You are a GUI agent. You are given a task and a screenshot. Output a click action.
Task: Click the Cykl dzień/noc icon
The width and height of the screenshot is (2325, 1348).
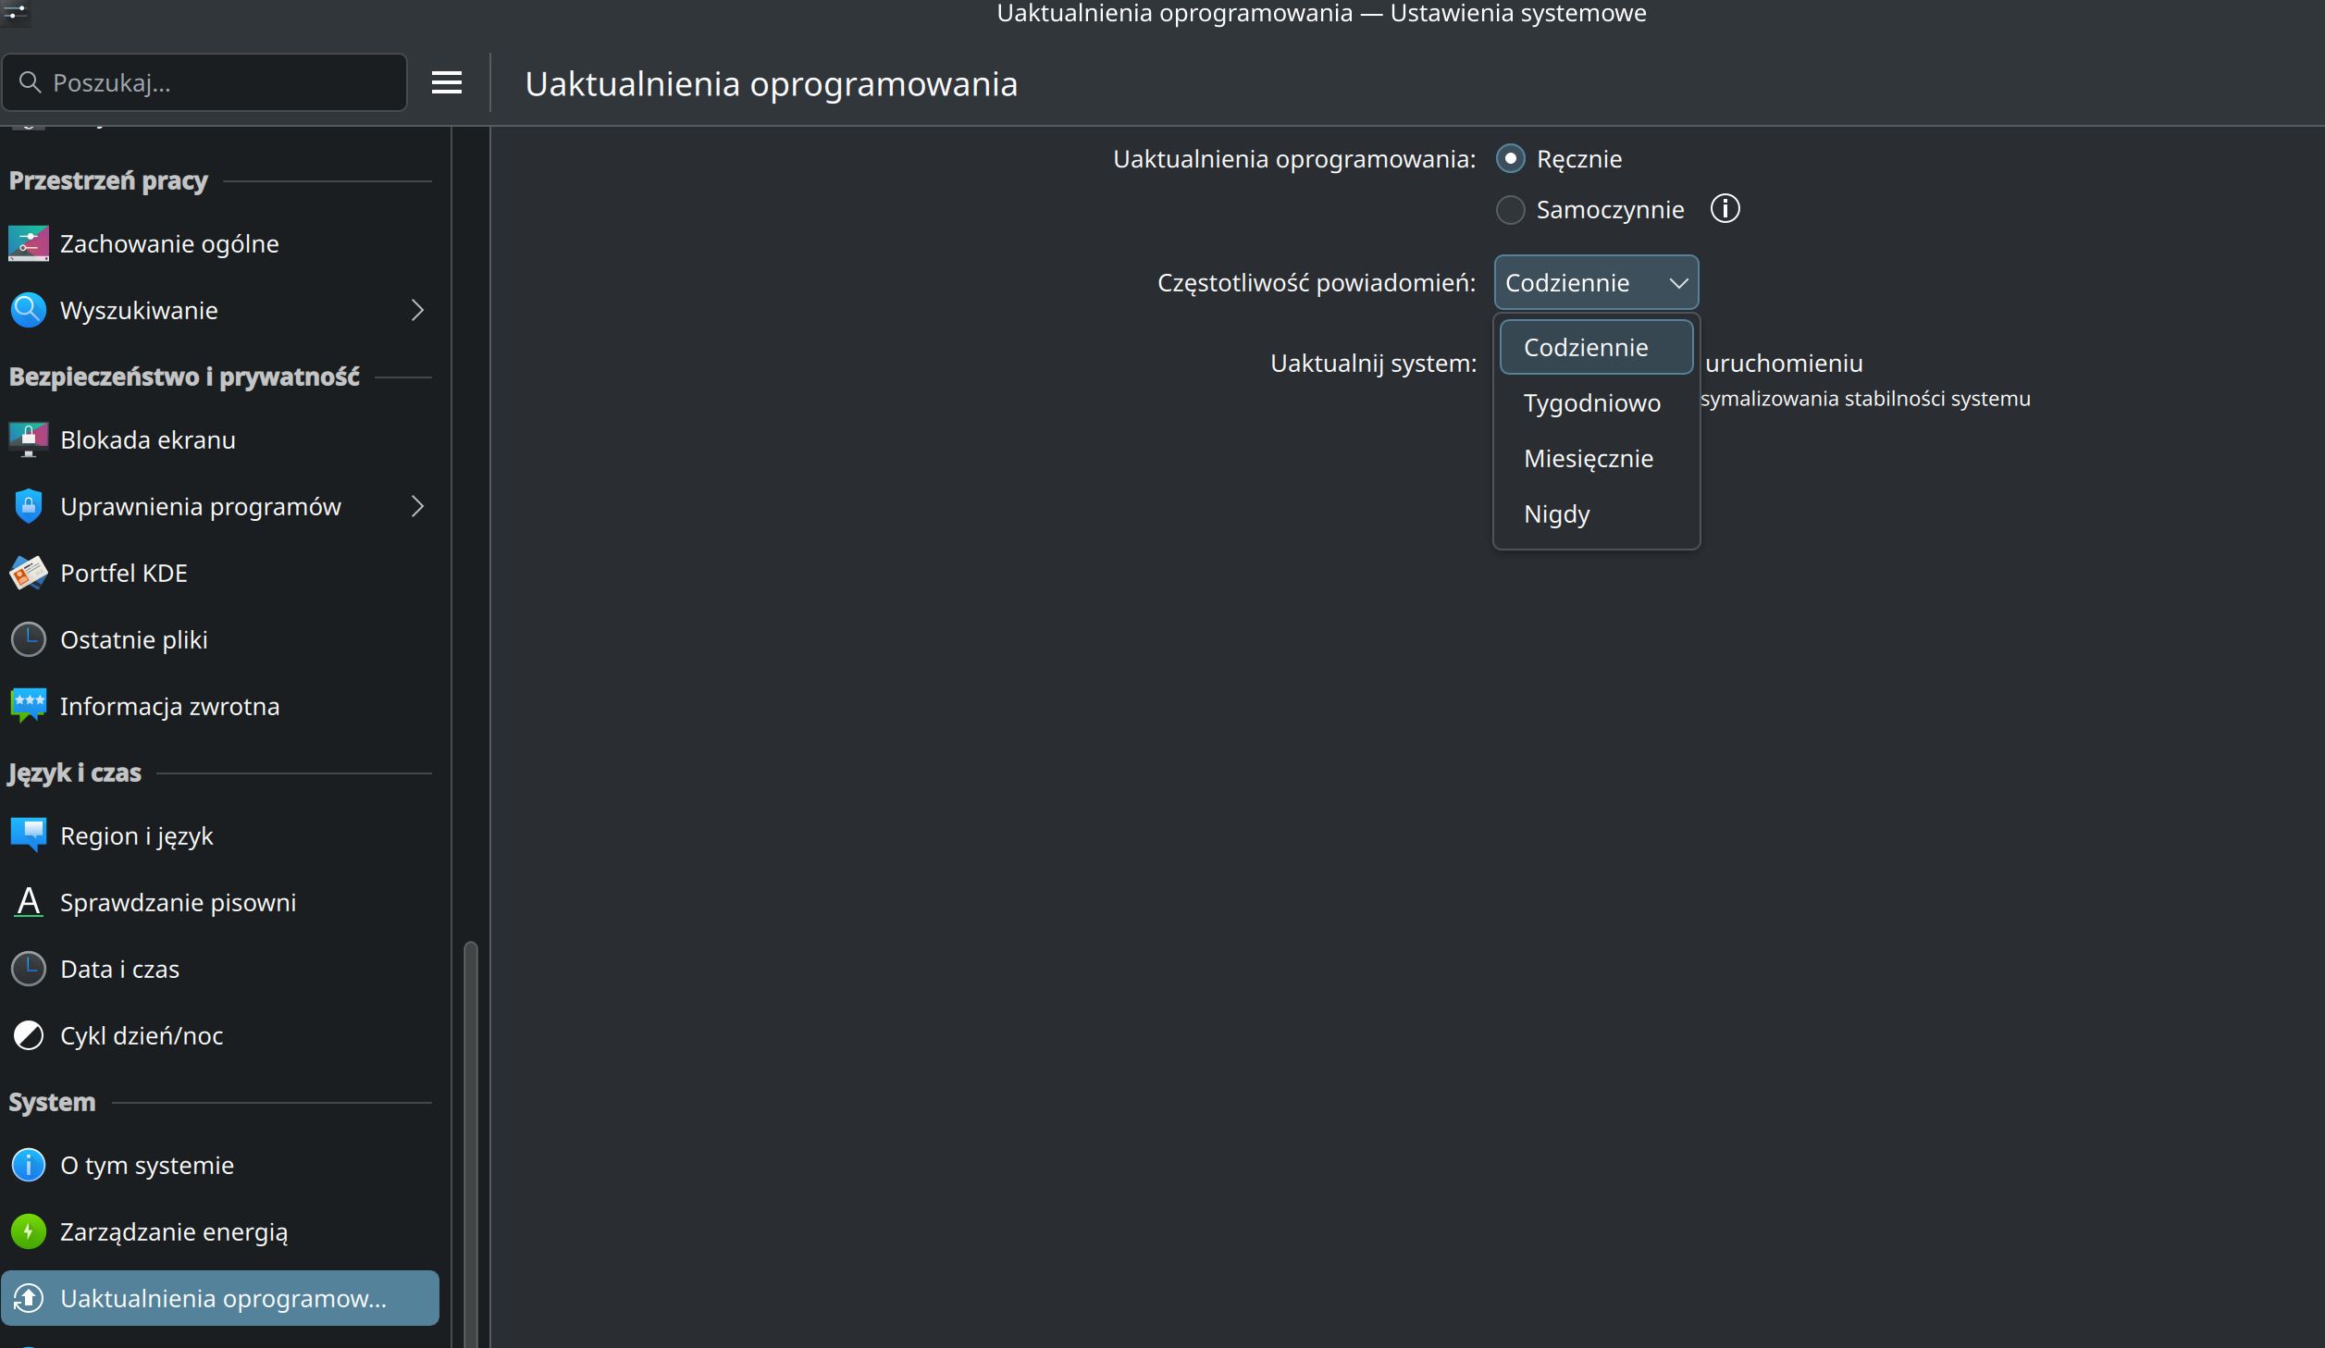click(29, 1035)
